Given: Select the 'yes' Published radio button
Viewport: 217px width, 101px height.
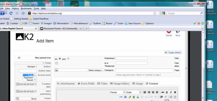Looking at the screenshot, I should click(68, 59).
